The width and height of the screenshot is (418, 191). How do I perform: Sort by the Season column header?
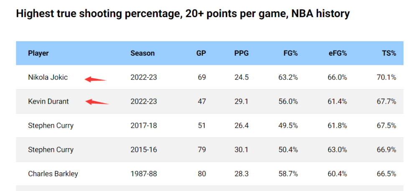pos(143,53)
